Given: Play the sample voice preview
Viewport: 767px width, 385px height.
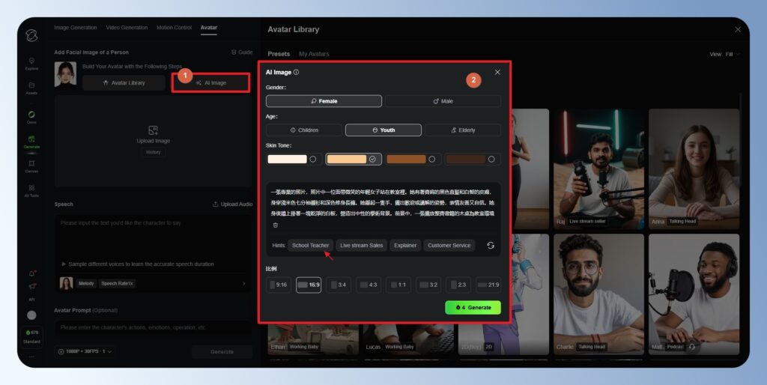Looking at the screenshot, I should pyautogui.click(x=64, y=264).
